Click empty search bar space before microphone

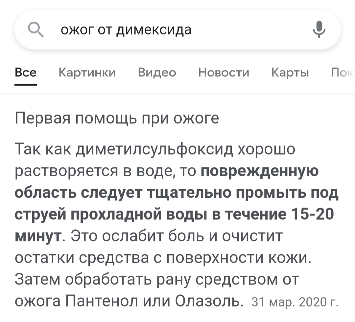click(256, 30)
